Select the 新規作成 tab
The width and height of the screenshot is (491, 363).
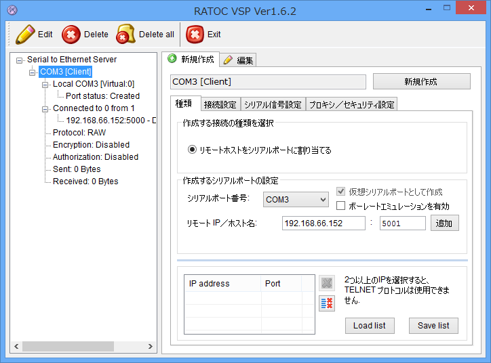(191, 59)
